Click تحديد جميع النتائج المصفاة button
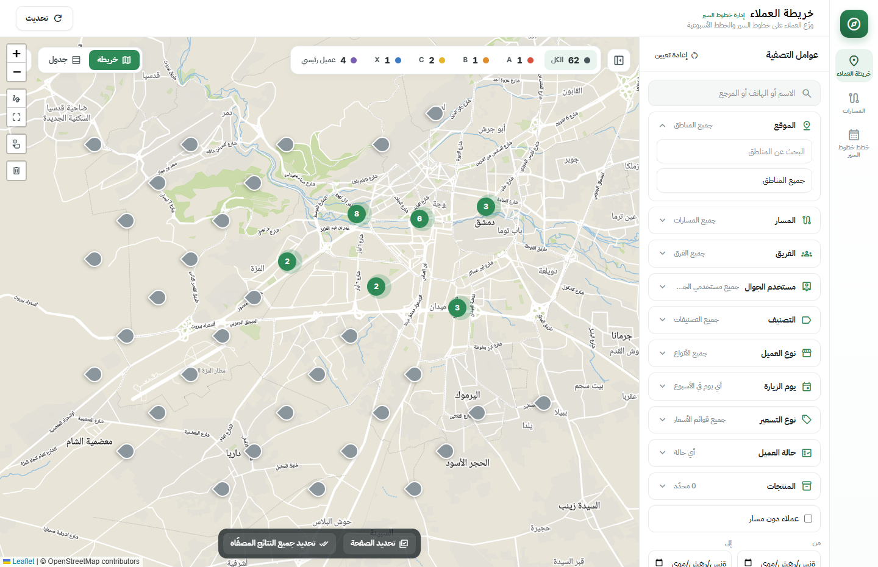Viewport: 878px width, 567px height. tap(279, 543)
